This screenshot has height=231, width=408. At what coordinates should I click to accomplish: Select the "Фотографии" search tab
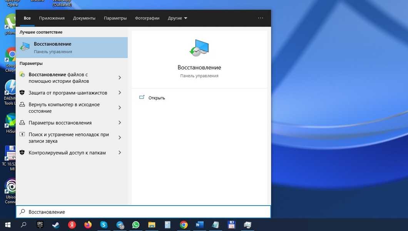point(147,18)
